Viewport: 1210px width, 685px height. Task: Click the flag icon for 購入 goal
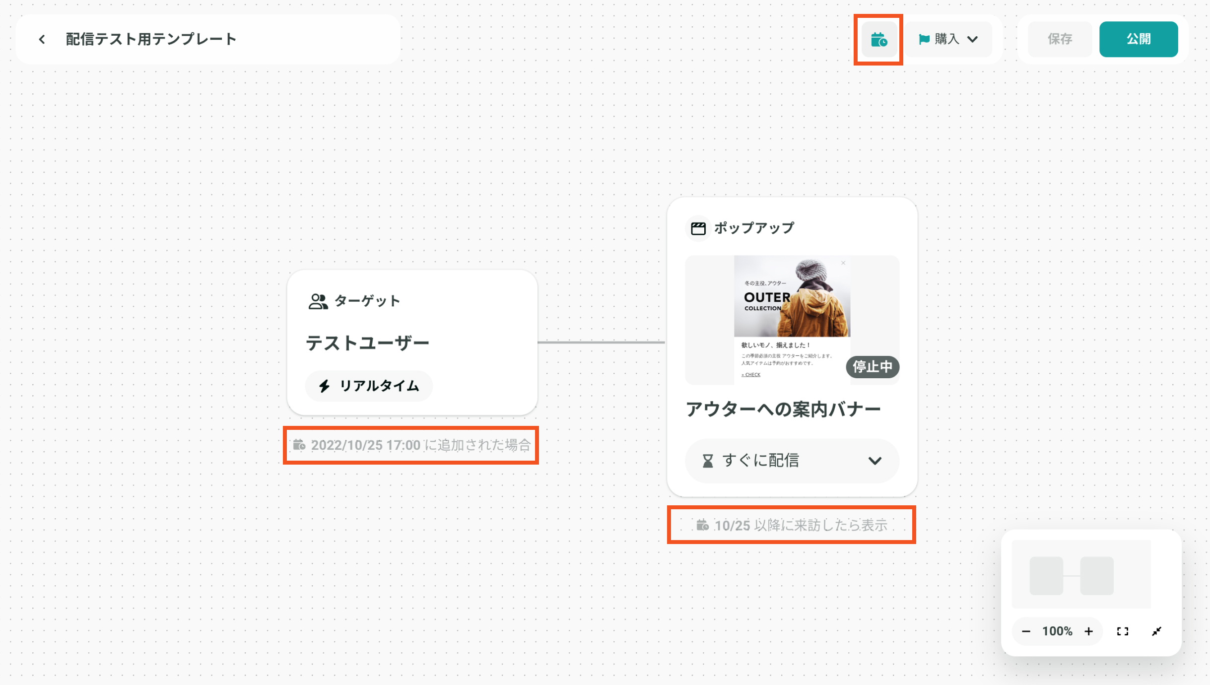click(x=924, y=39)
